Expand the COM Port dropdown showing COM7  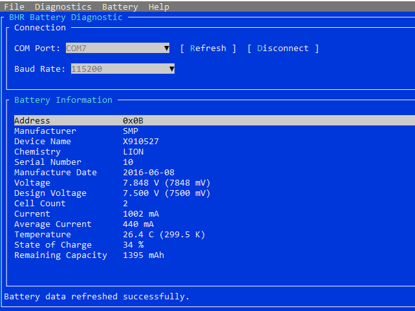(118, 48)
